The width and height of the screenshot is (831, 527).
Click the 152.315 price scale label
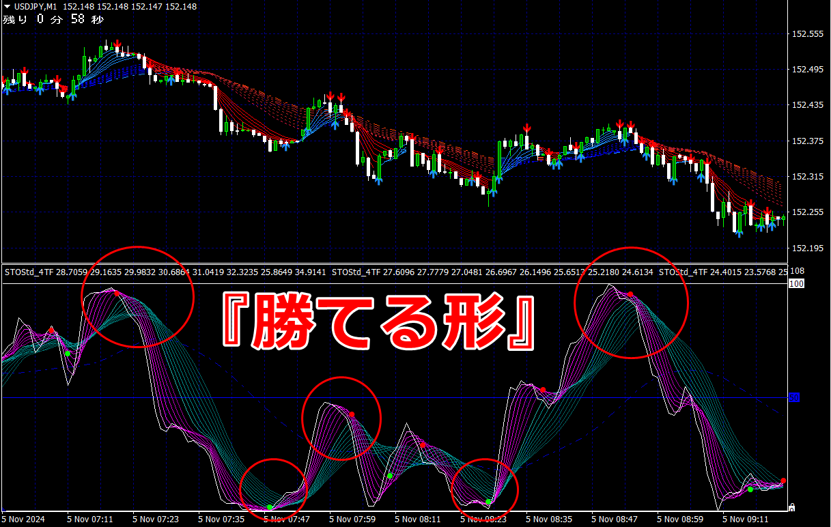pos(807,176)
